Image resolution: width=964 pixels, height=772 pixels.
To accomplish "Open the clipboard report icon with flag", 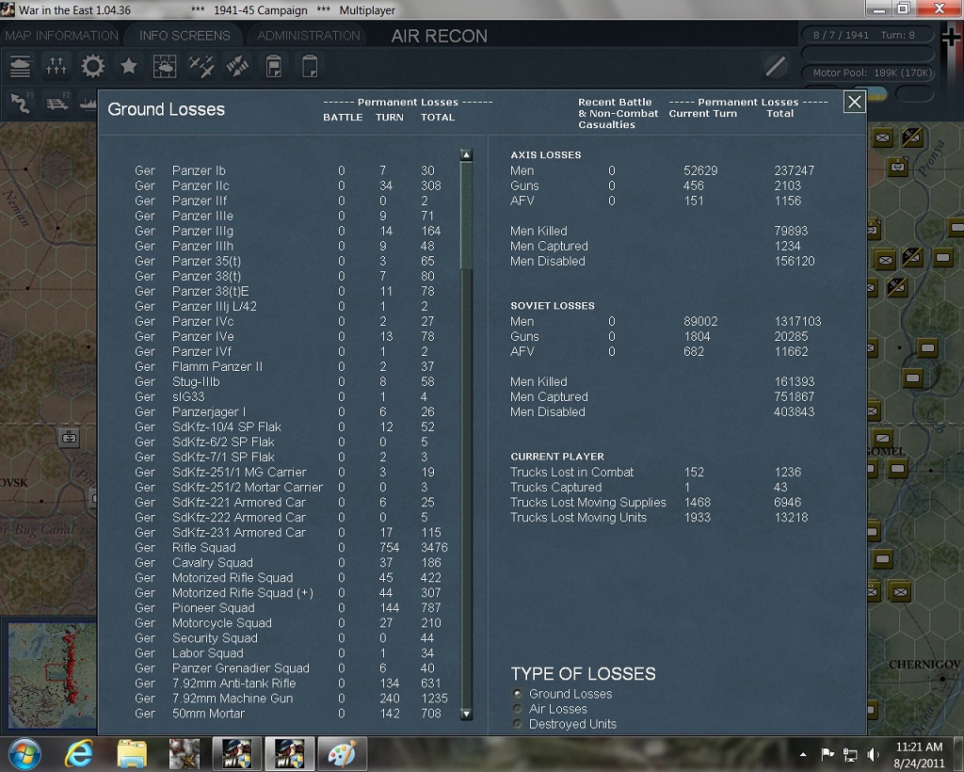I will tap(274, 67).
